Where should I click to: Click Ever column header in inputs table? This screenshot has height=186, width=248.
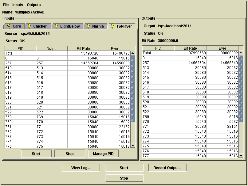click(115, 48)
